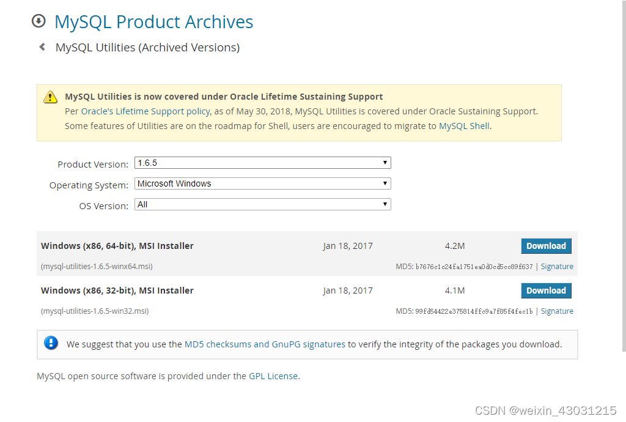
Task: Follow the MySQL Shell link
Action: pos(464,126)
